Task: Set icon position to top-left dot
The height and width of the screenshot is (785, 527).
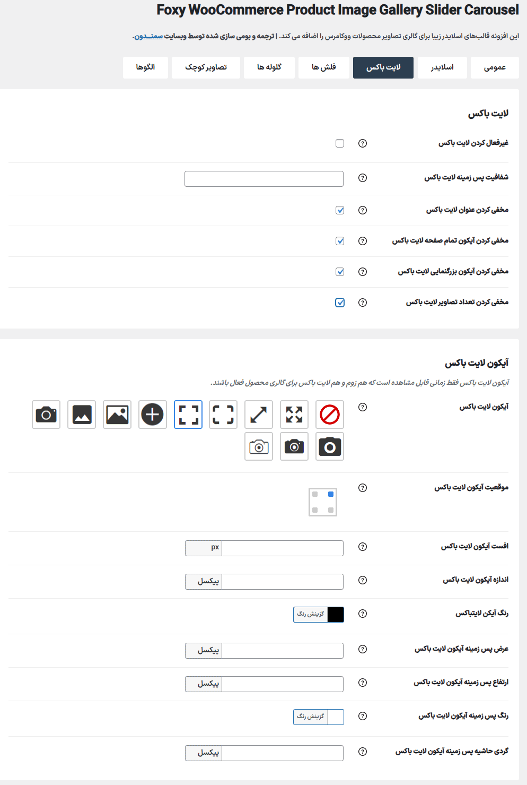Action: click(315, 494)
